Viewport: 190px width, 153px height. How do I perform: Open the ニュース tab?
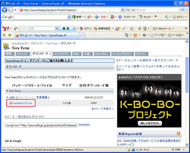[23, 54]
